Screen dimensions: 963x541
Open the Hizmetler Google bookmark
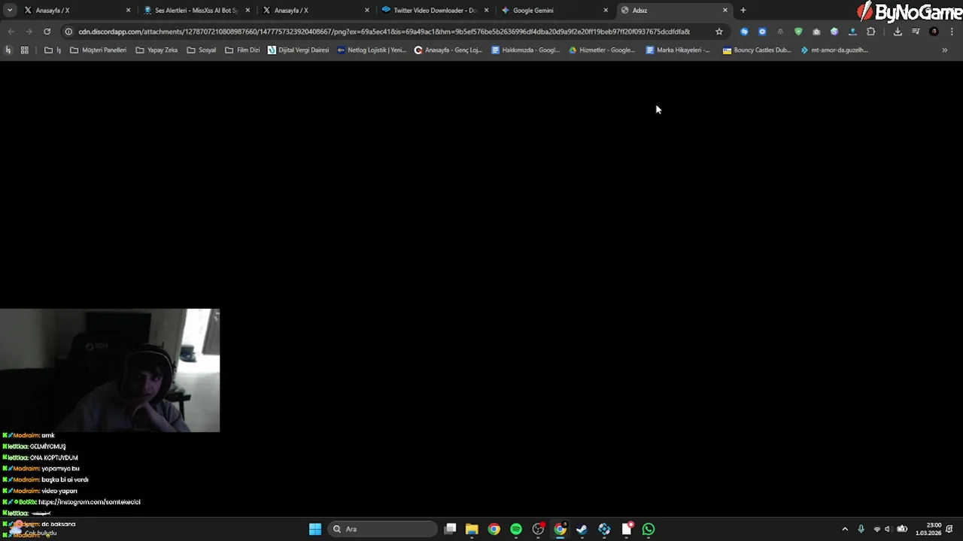(602, 50)
